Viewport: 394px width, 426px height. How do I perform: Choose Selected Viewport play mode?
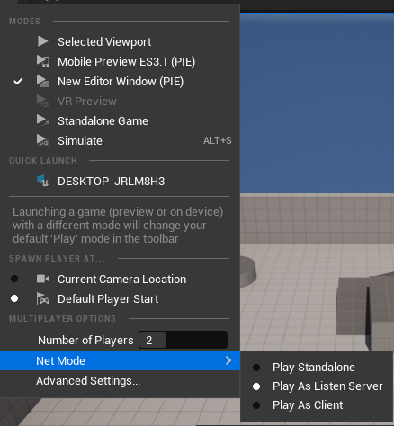coord(120,41)
